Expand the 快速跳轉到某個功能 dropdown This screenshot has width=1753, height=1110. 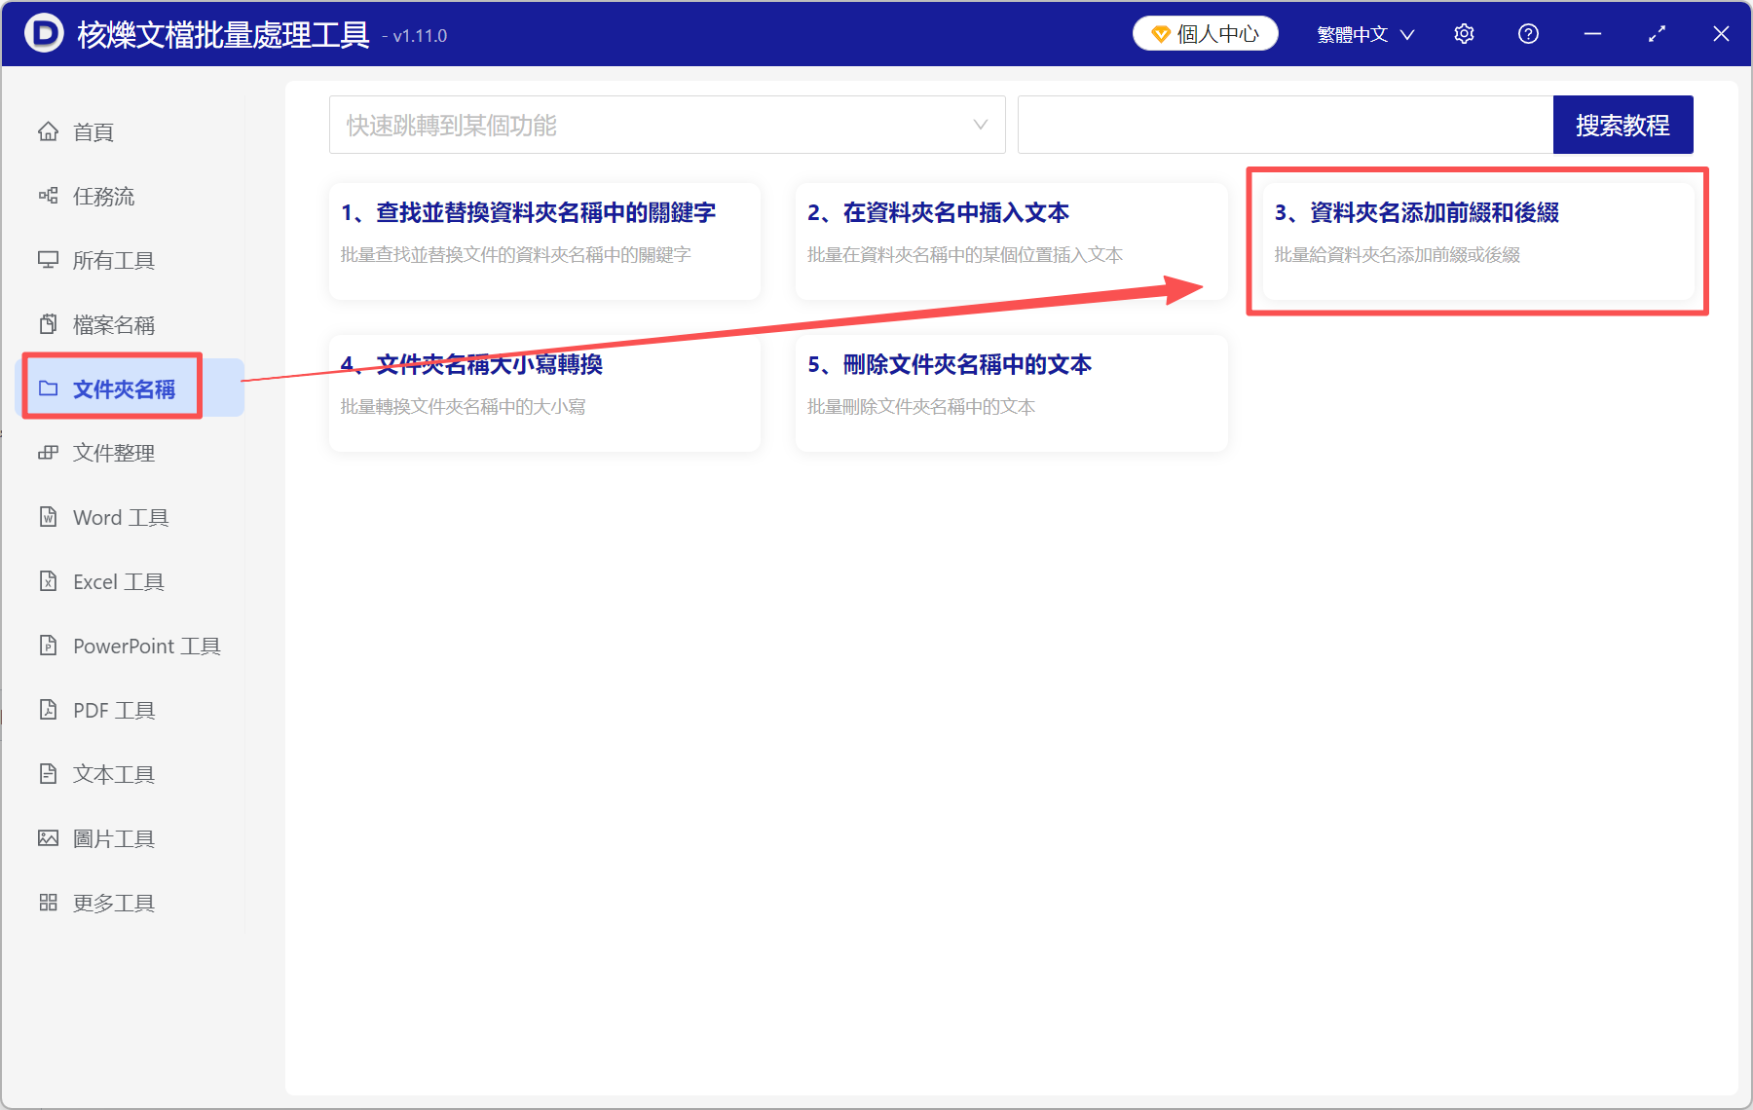pos(667,125)
